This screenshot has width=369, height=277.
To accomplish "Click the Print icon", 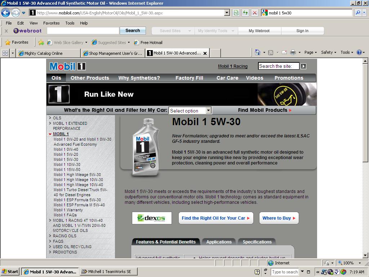I will click(293, 52).
